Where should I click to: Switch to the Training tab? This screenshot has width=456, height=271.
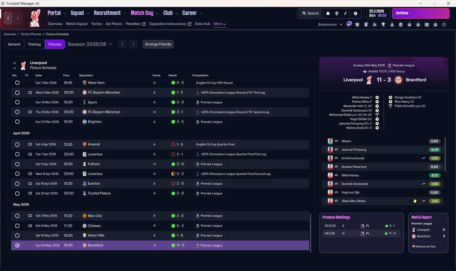34,44
